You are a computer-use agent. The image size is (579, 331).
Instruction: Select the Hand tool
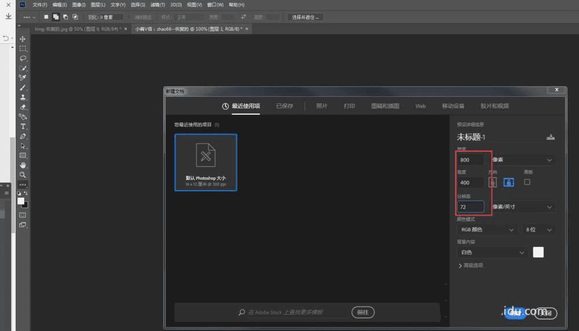[x=23, y=165]
